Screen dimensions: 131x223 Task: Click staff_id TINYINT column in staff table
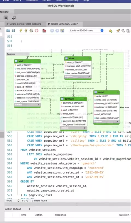24,65
